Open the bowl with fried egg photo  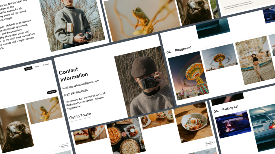click(193, 122)
